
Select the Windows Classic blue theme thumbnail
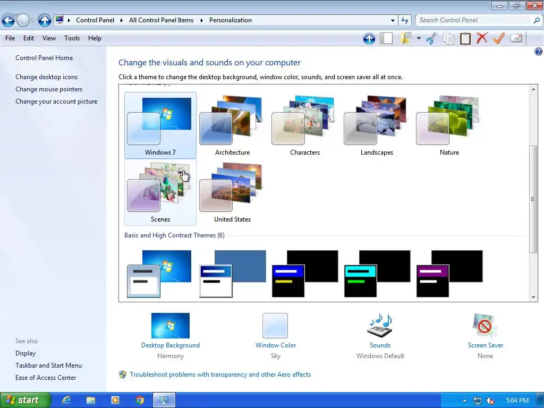click(233, 274)
